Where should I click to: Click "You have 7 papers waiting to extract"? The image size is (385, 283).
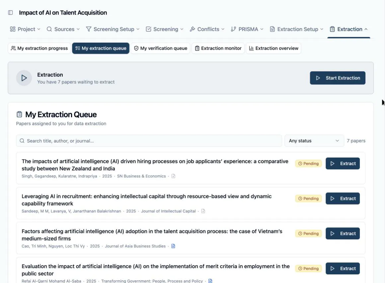tap(76, 82)
